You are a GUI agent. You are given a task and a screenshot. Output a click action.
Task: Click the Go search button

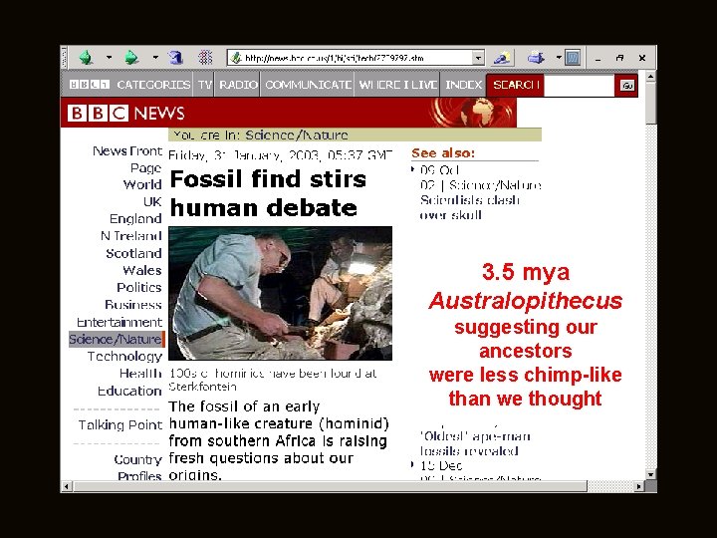pos(627,86)
